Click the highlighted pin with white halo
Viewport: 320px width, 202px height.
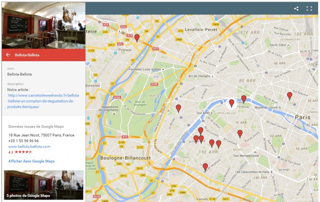tap(232, 104)
